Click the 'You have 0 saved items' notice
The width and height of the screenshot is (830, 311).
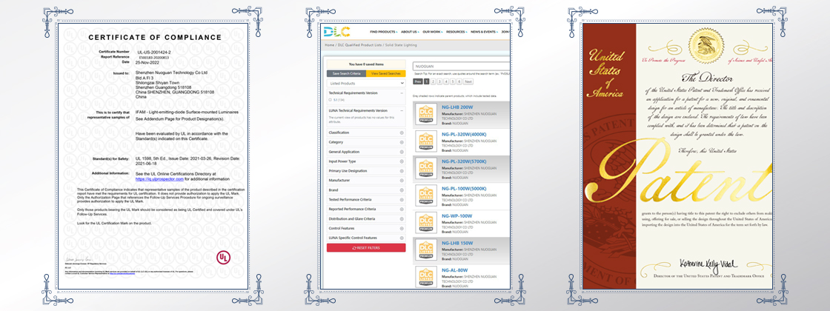pyautogui.click(x=366, y=64)
